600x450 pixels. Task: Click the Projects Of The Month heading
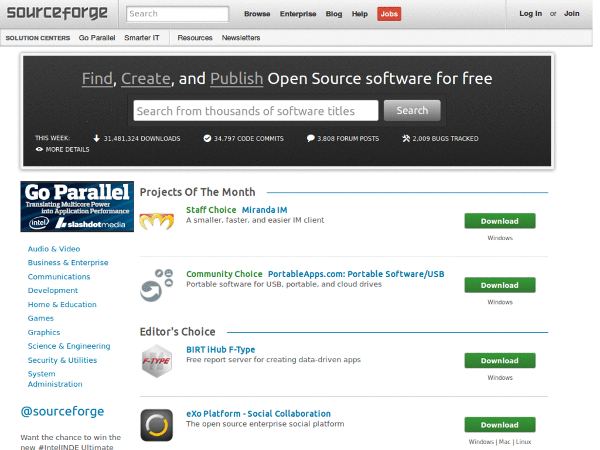click(197, 192)
